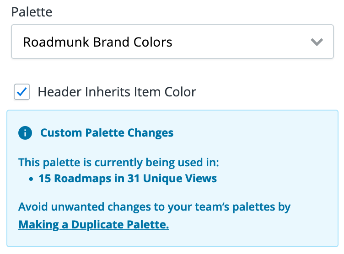Click the '15 Roadmaps' usage text

[67, 178]
